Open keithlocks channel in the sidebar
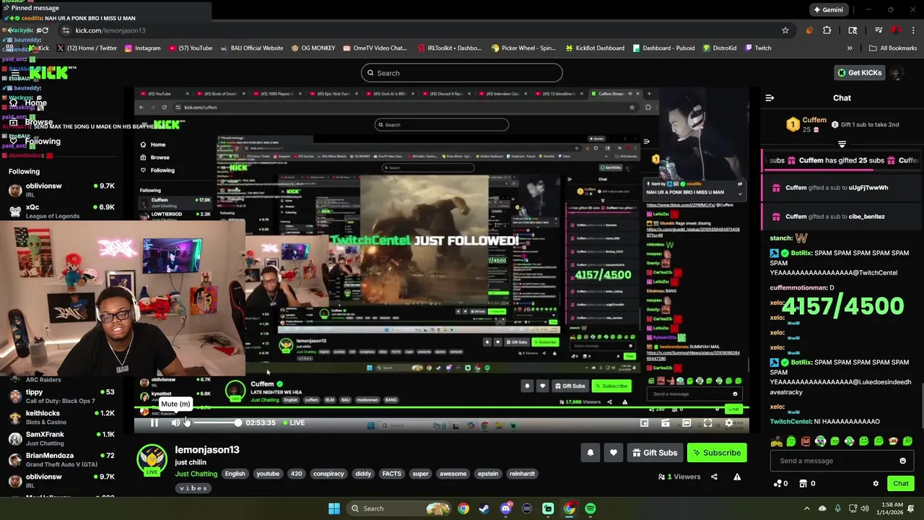The height and width of the screenshot is (520, 924). pos(61,417)
